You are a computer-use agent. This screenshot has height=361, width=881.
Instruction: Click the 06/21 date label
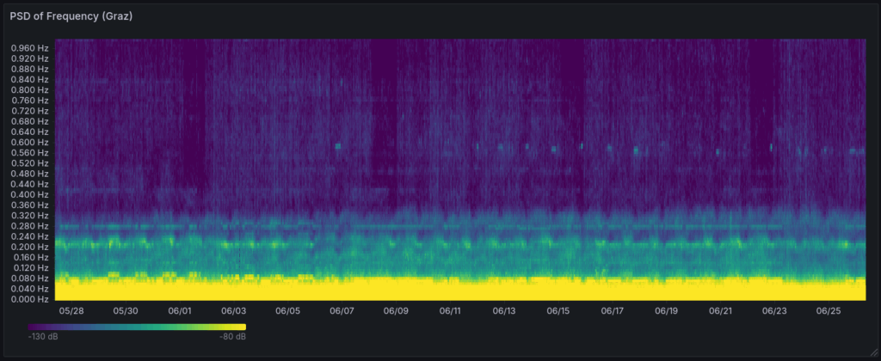point(720,310)
